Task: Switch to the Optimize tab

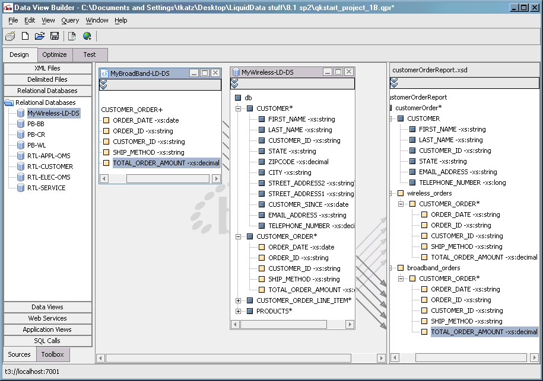Action: tap(55, 55)
